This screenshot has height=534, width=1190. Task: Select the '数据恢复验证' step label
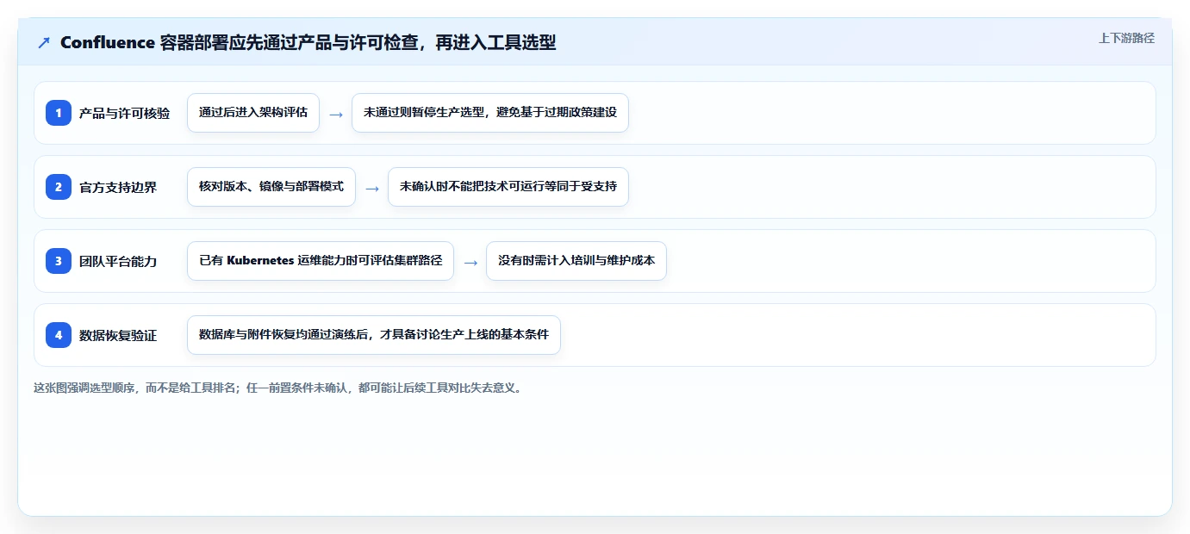click(118, 335)
